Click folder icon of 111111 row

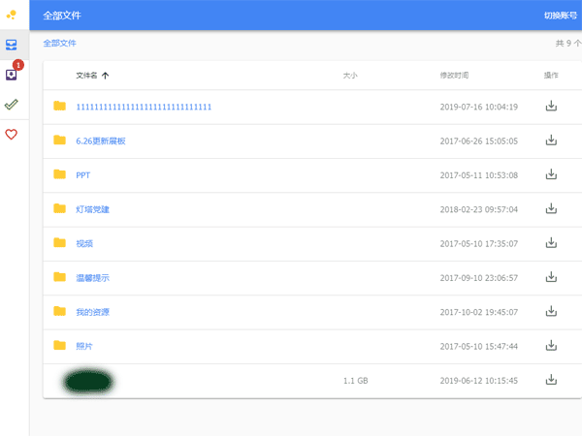click(x=59, y=106)
